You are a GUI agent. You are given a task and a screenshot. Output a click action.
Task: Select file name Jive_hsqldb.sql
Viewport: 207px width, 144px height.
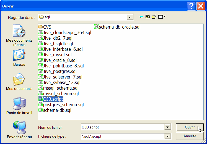click(58, 44)
